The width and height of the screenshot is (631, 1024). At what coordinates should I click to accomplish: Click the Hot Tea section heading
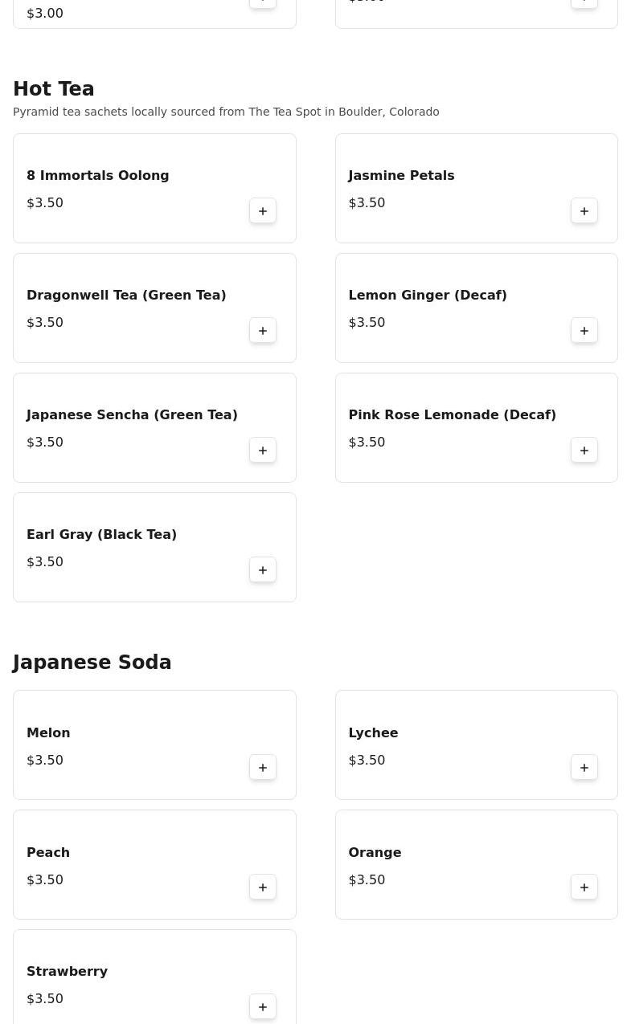54,89
